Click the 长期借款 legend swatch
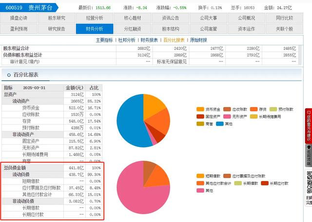Screen dimensions: 312x222 238,183
